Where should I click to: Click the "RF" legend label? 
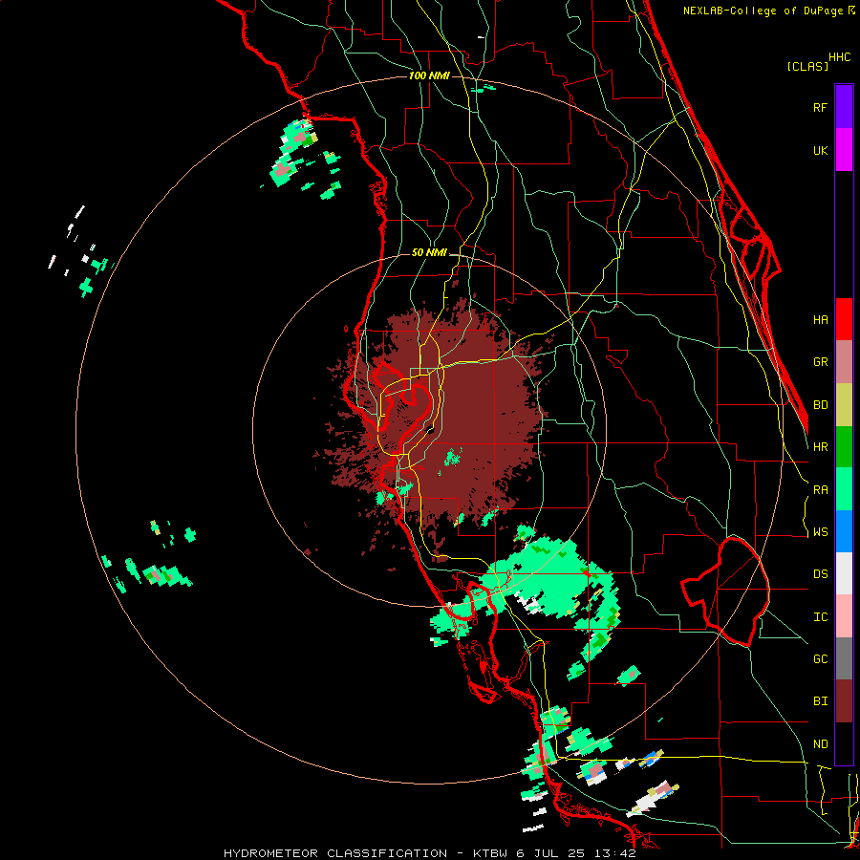coord(820,107)
